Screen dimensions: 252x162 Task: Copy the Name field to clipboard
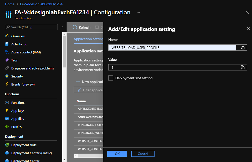tap(242, 47)
